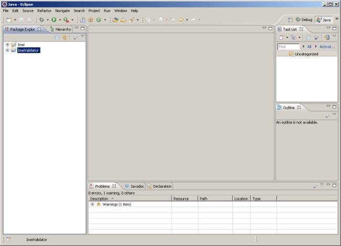Screen dimensions: 341x246
Task: Click the Activate task link
Action: click(327, 47)
